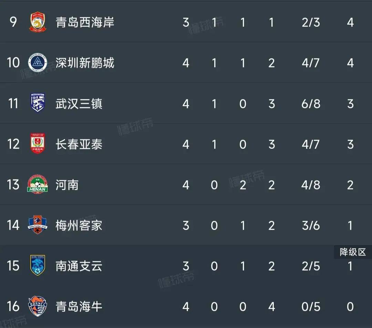Click rank number 9 in the table

pos(13,22)
